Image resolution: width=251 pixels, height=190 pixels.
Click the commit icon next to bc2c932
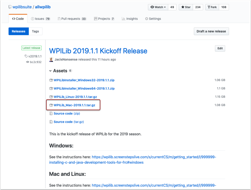(x=28, y=62)
